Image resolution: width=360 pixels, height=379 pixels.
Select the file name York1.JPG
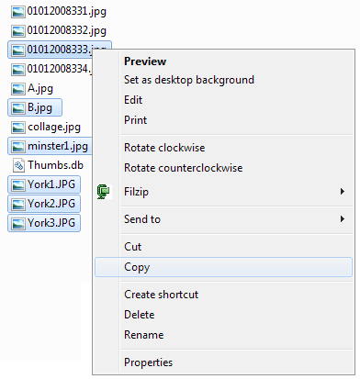(51, 184)
